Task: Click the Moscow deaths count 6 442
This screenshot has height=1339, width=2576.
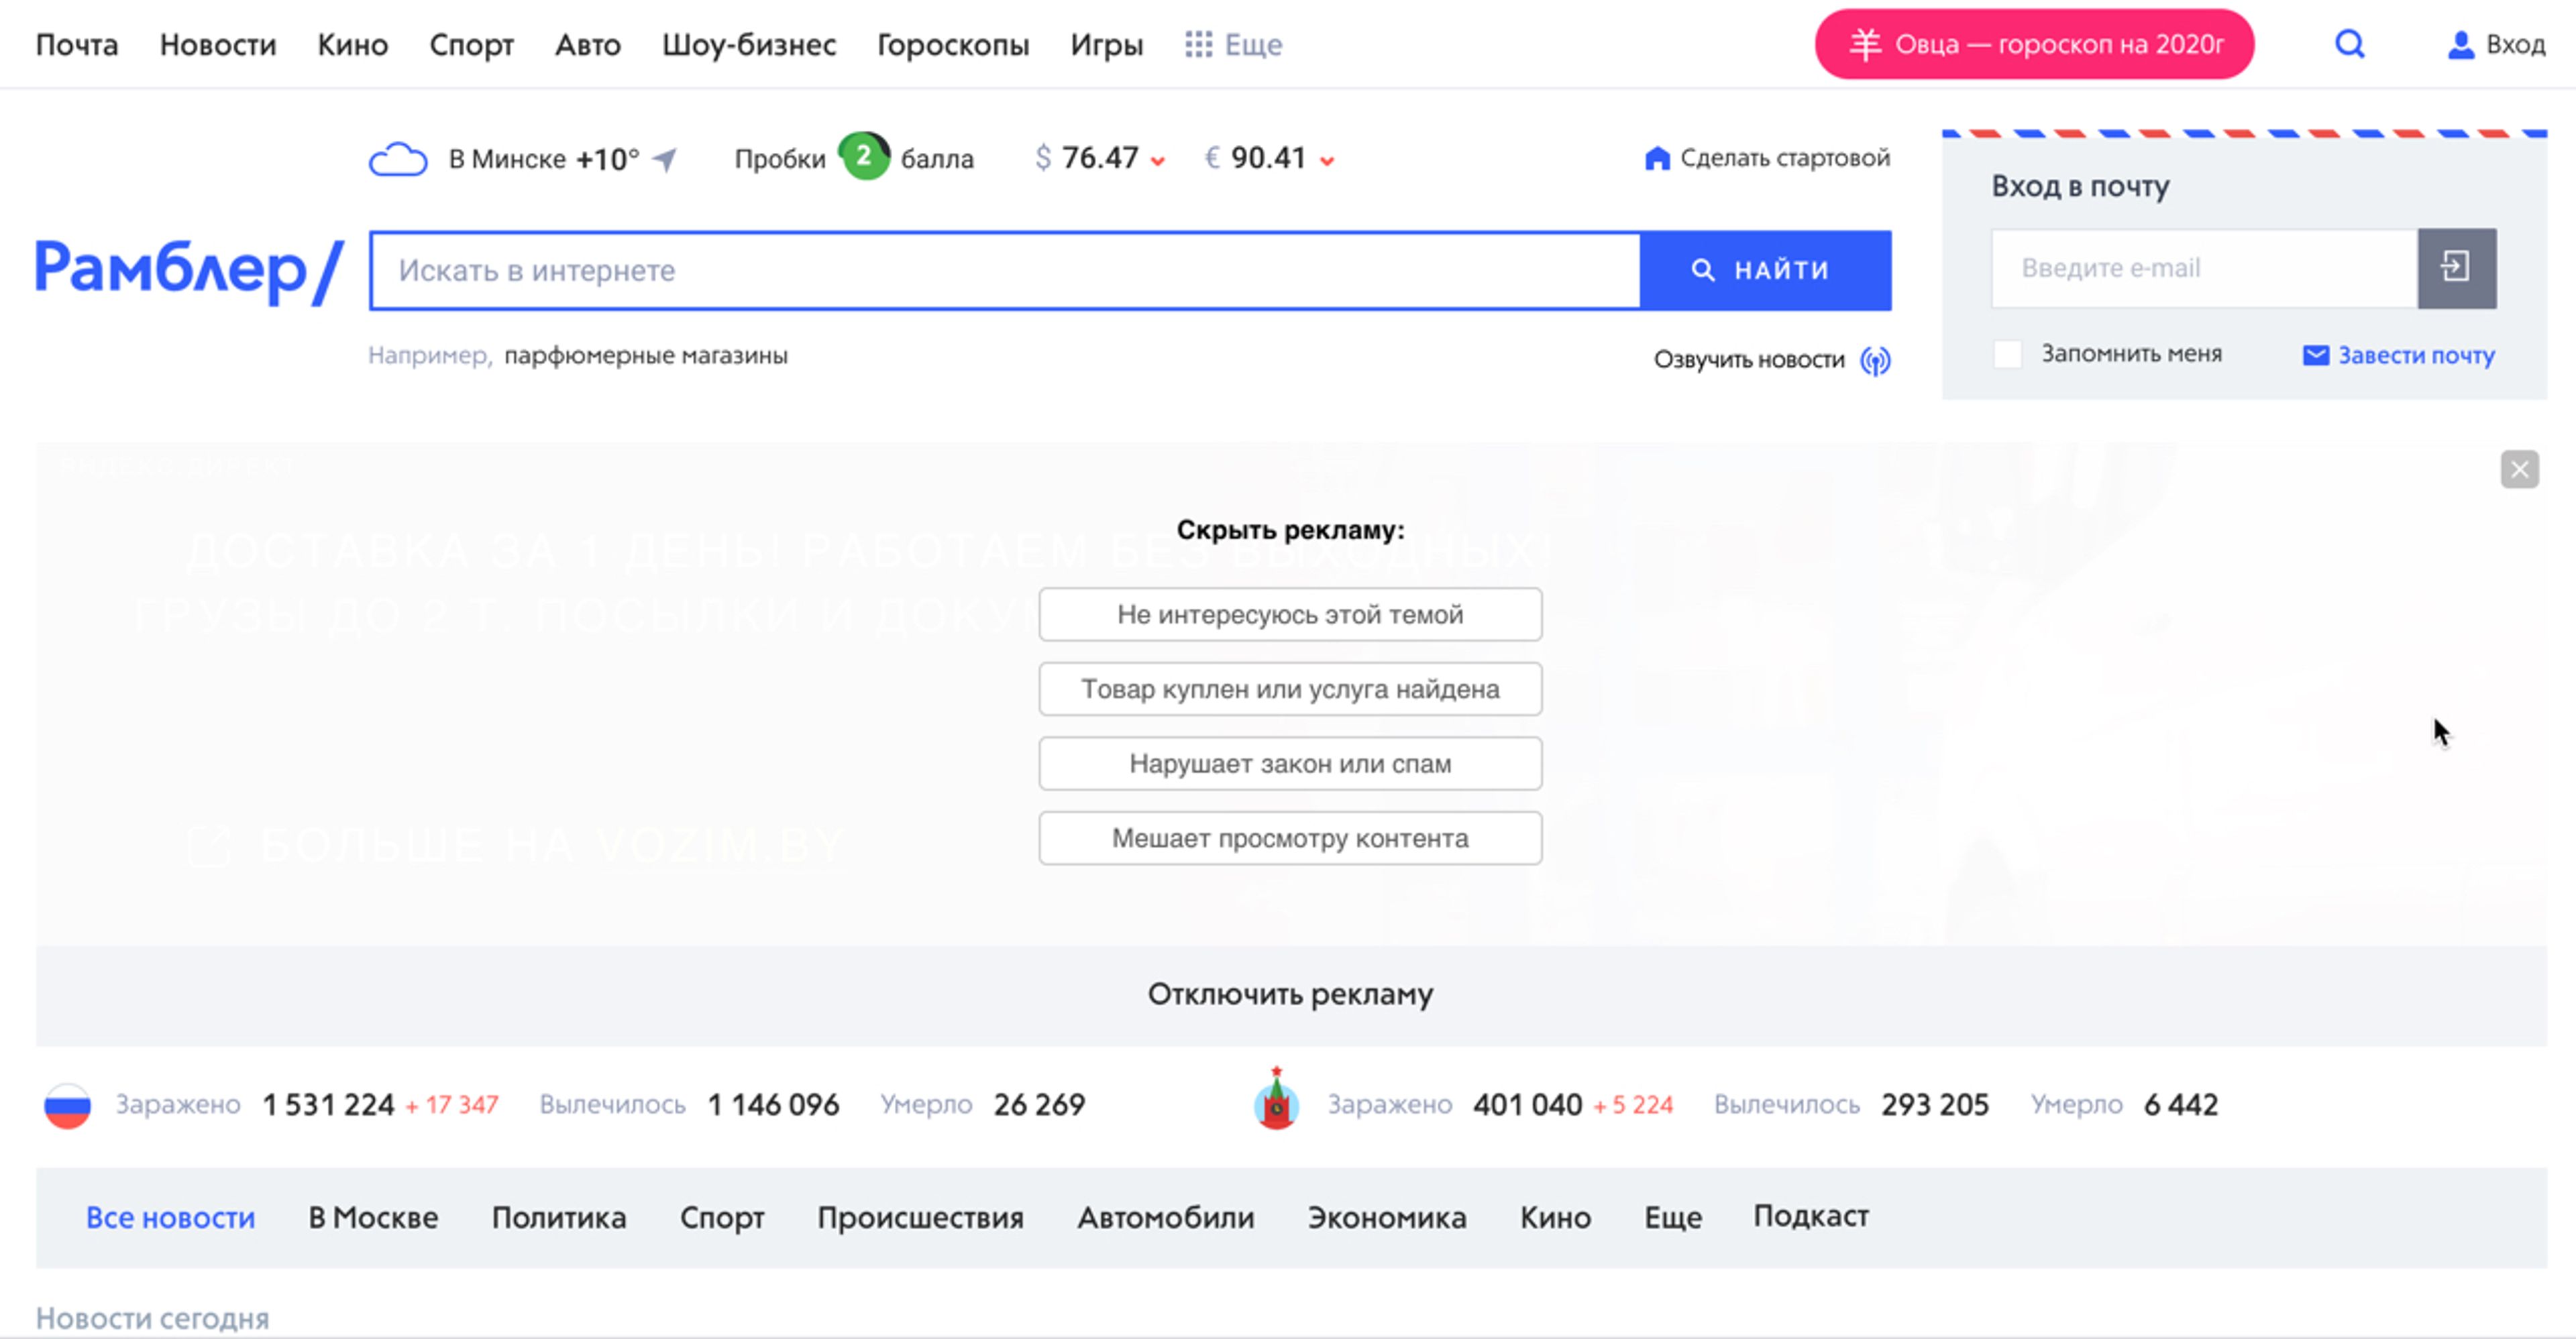Action: click(x=2181, y=1105)
